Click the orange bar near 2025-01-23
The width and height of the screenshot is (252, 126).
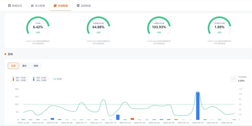(x=132, y=119)
